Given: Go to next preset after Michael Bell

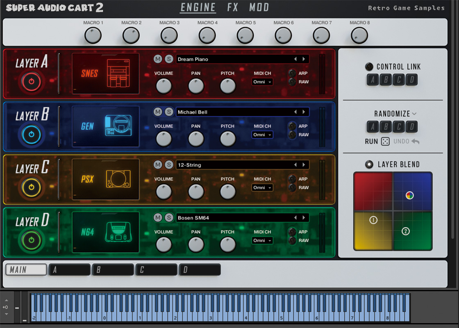Looking at the screenshot, I should pos(304,112).
